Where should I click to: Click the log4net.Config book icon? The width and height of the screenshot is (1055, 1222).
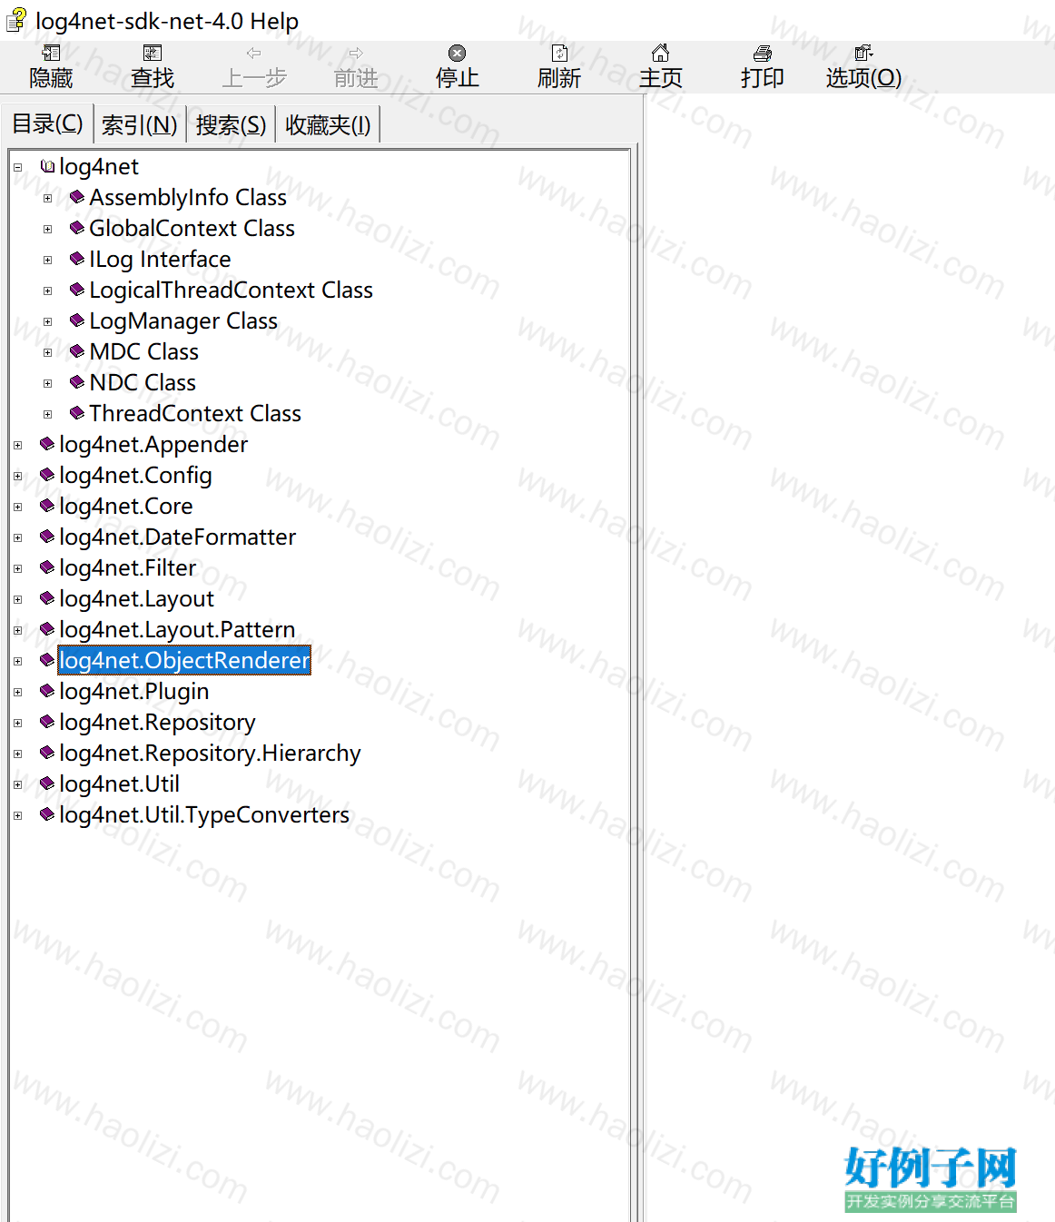47,475
